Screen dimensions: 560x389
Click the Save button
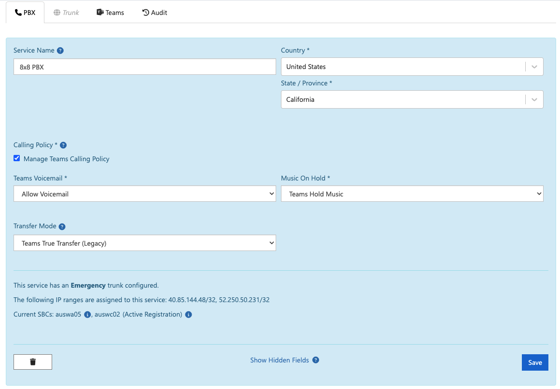(534, 362)
